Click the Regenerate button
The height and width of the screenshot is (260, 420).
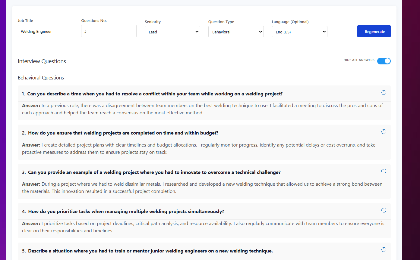[374, 31]
